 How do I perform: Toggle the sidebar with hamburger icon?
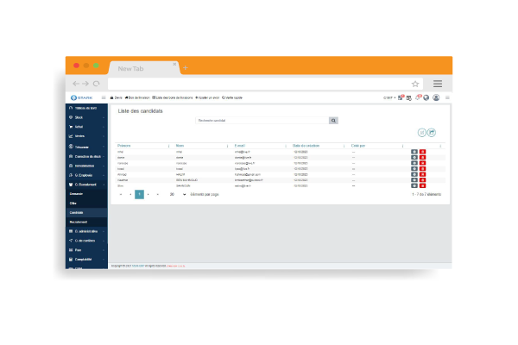(x=104, y=97)
